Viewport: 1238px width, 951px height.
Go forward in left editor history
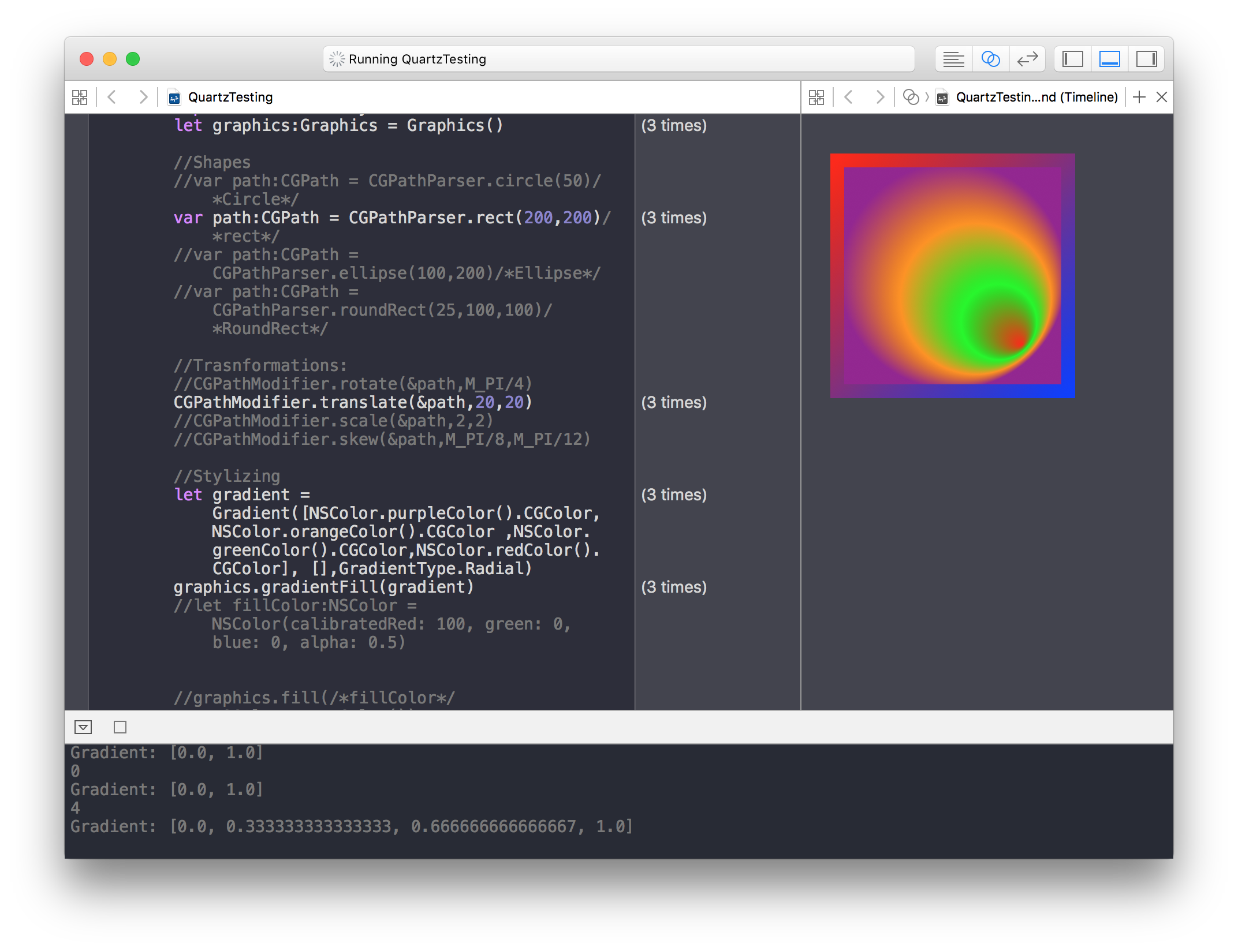143,97
